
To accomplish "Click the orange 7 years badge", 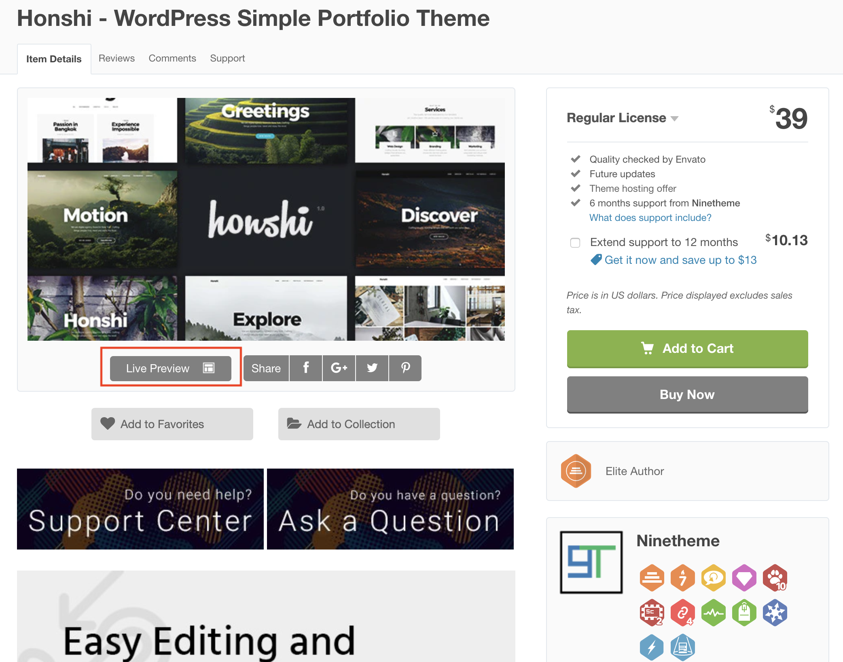I will (682, 578).
